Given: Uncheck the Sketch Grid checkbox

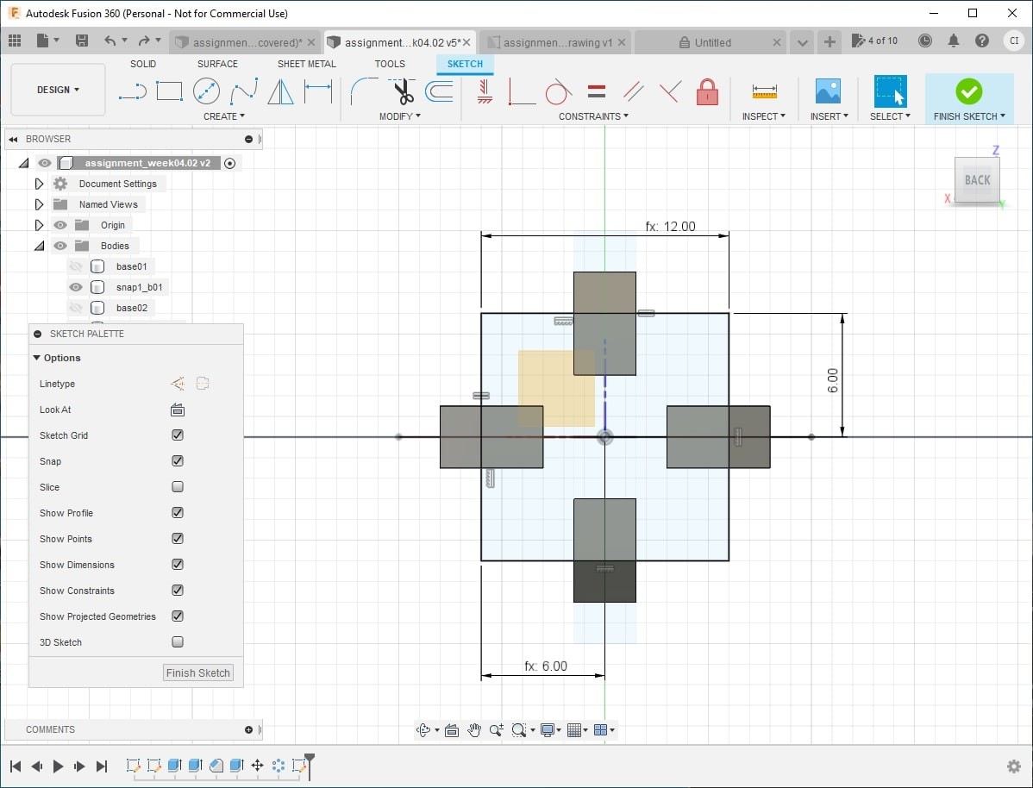Looking at the screenshot, I should 178,435.
